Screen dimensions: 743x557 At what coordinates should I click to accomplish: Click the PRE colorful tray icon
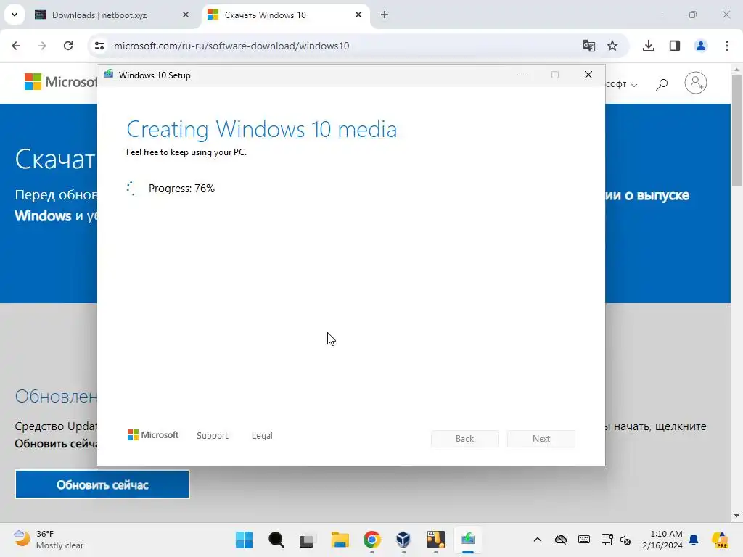pyautogui.click(x=720, y=540)
